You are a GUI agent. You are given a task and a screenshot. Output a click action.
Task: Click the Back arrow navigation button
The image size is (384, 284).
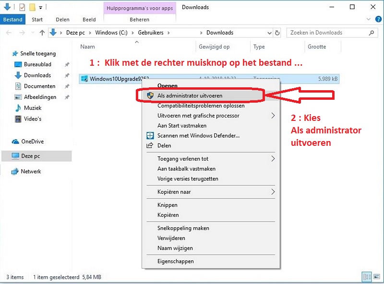pos(9,33)
